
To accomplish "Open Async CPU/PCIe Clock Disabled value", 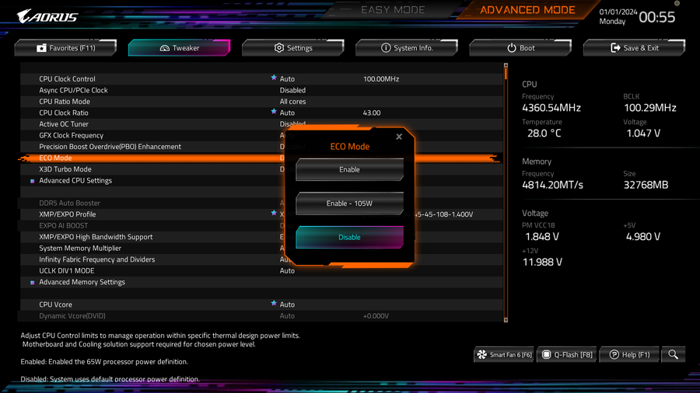I will click(x=292, y=90).
